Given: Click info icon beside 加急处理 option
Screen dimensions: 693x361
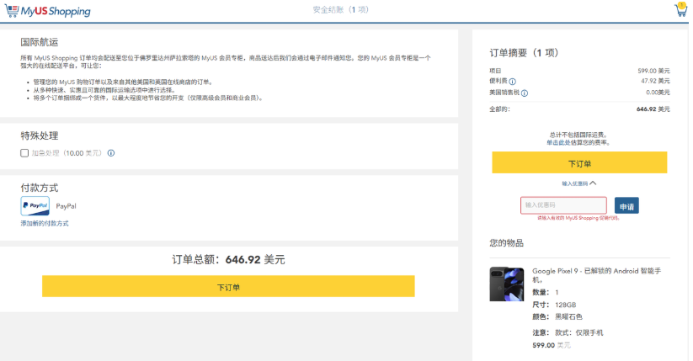Looking at the screenshot, I should pyautogui.click(x=111, y=153).
